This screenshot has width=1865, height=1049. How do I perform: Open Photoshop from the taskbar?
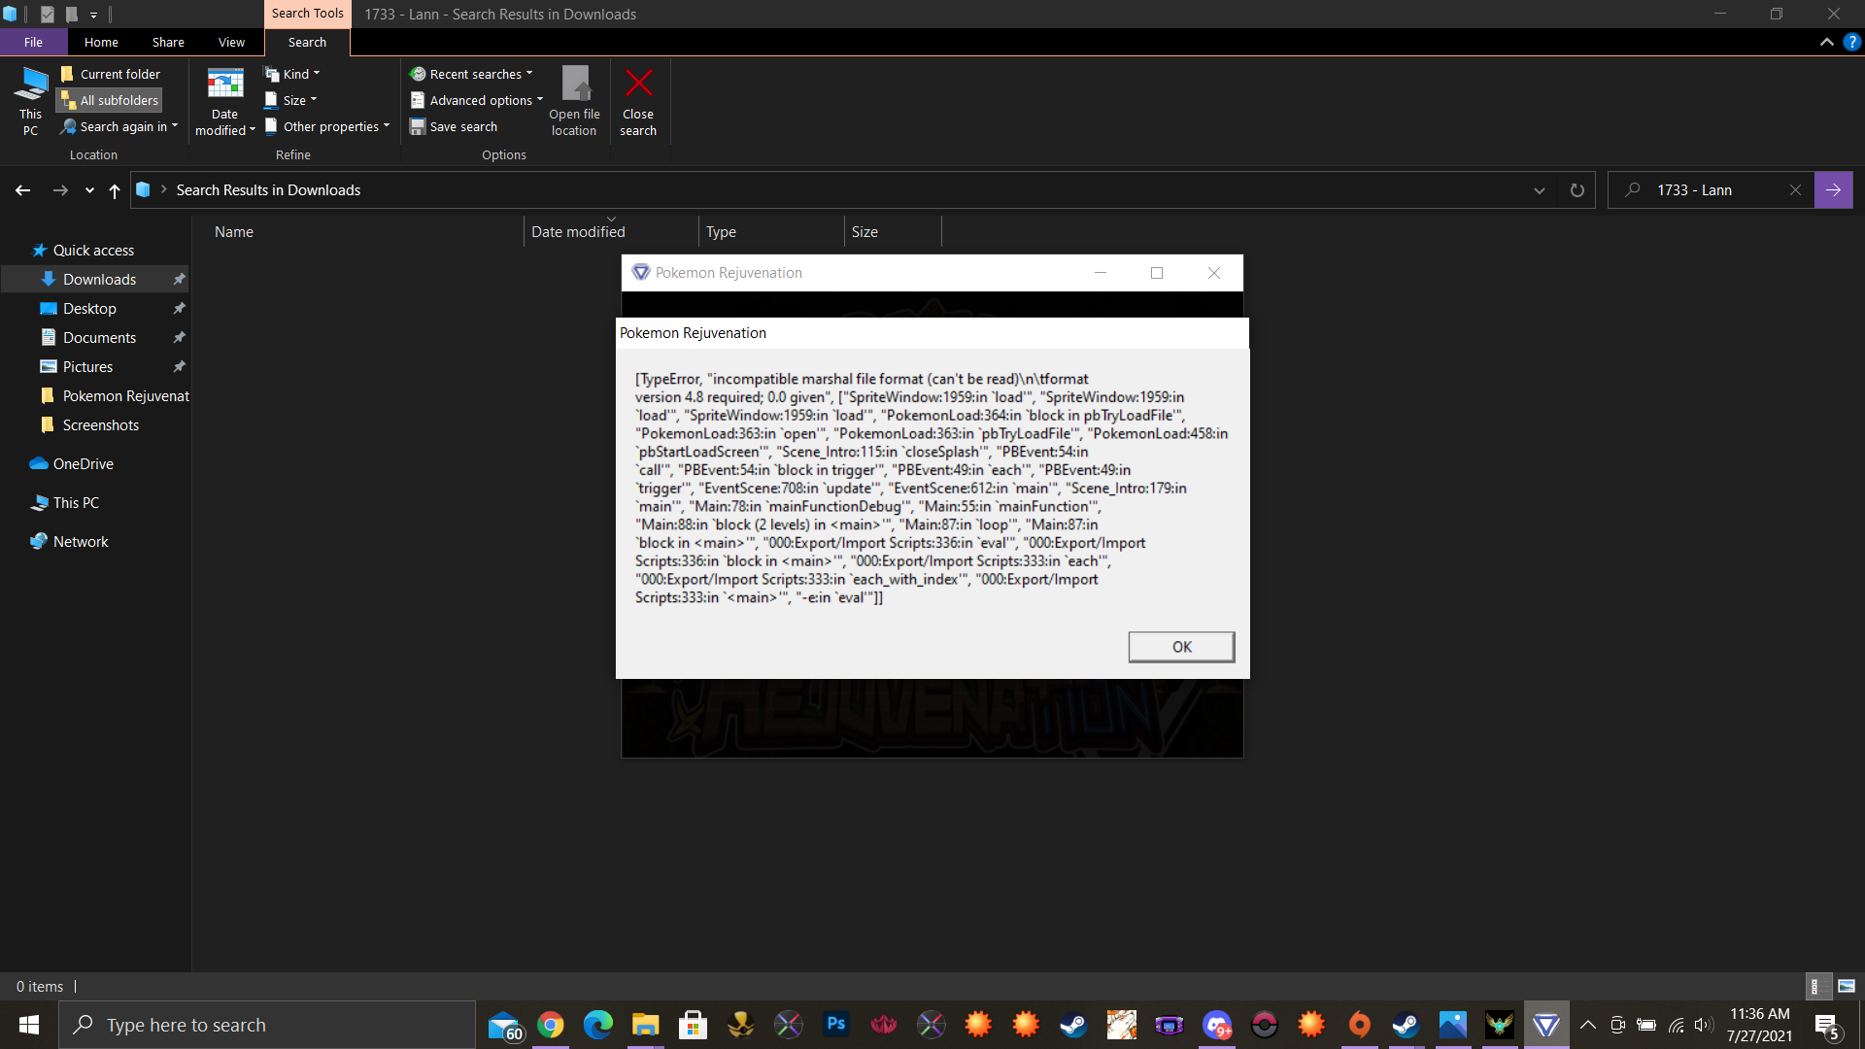coord(835,1024)
